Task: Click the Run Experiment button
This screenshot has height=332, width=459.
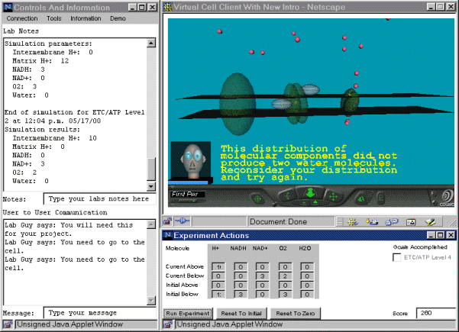Action: 189,313
